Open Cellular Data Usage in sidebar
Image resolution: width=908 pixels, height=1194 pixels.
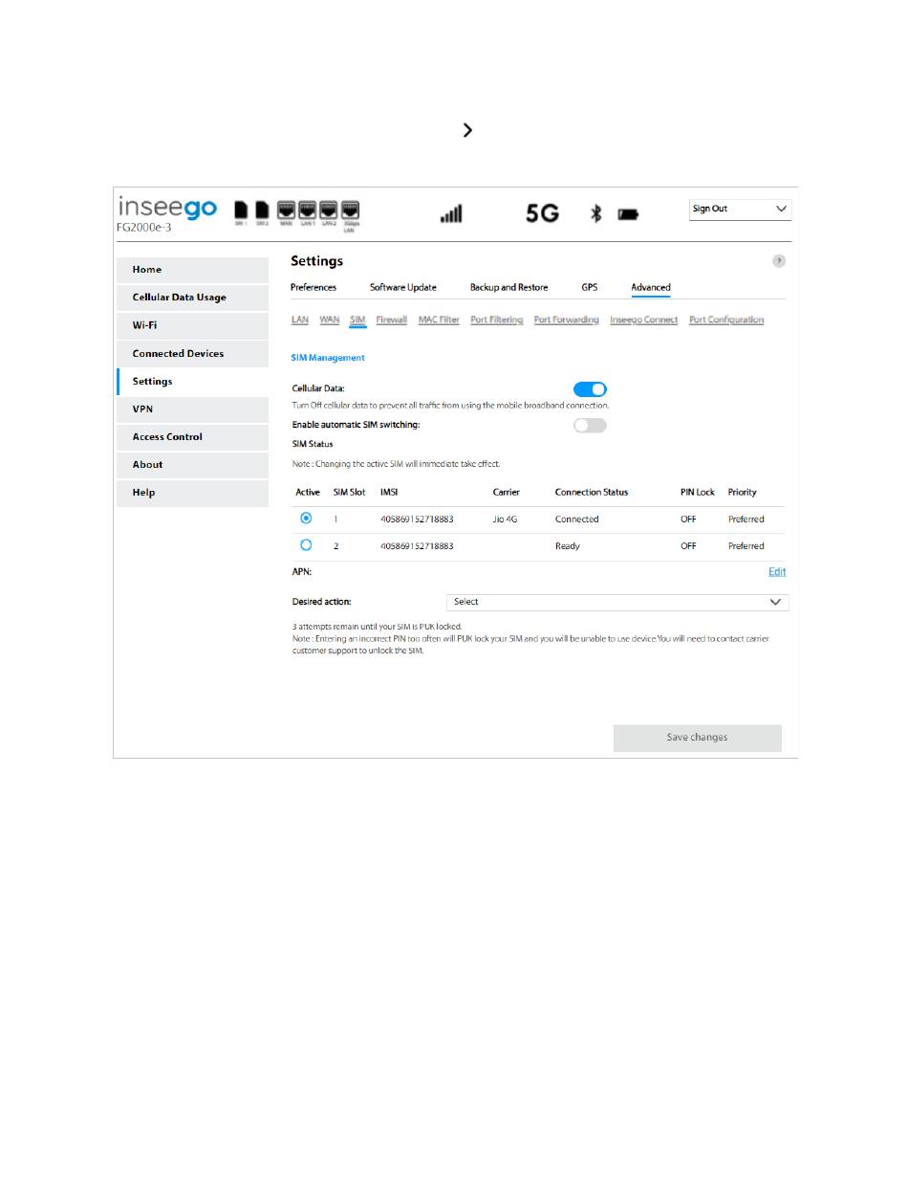point(192,298)
